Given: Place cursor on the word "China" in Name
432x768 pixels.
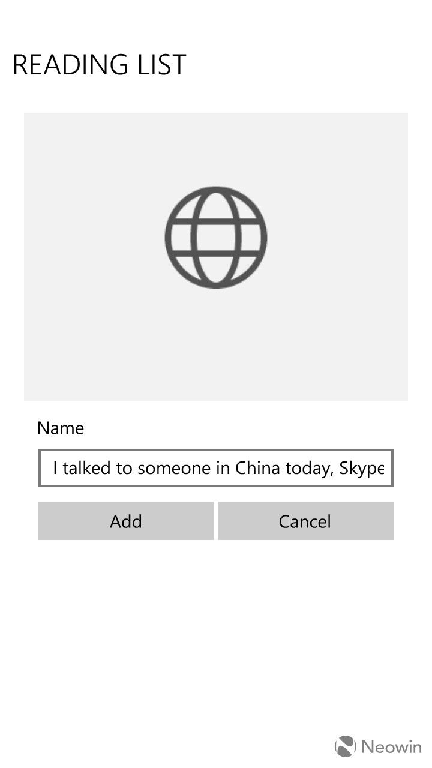Looking at the screenshot, I should click(257, 468).
